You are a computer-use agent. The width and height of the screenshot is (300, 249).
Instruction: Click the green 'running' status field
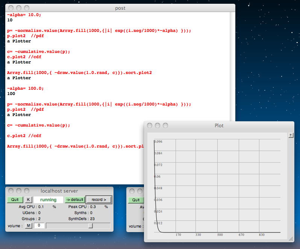click(48, 200)
